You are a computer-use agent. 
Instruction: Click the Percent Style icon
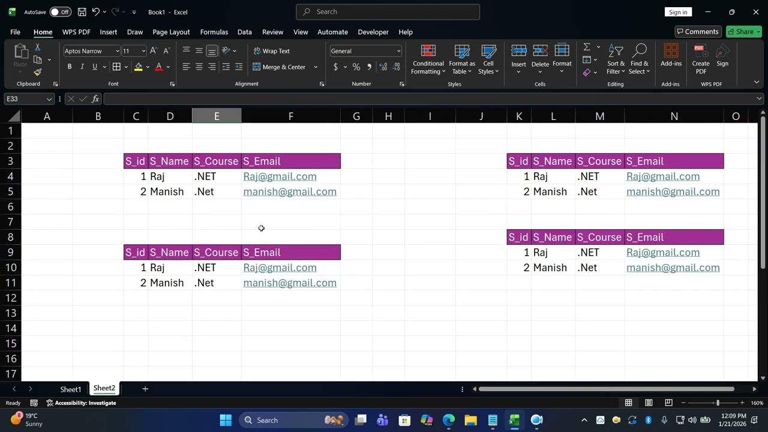356,67
